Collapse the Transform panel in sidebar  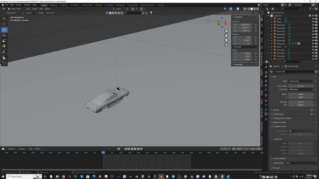[x=238, y=17]
